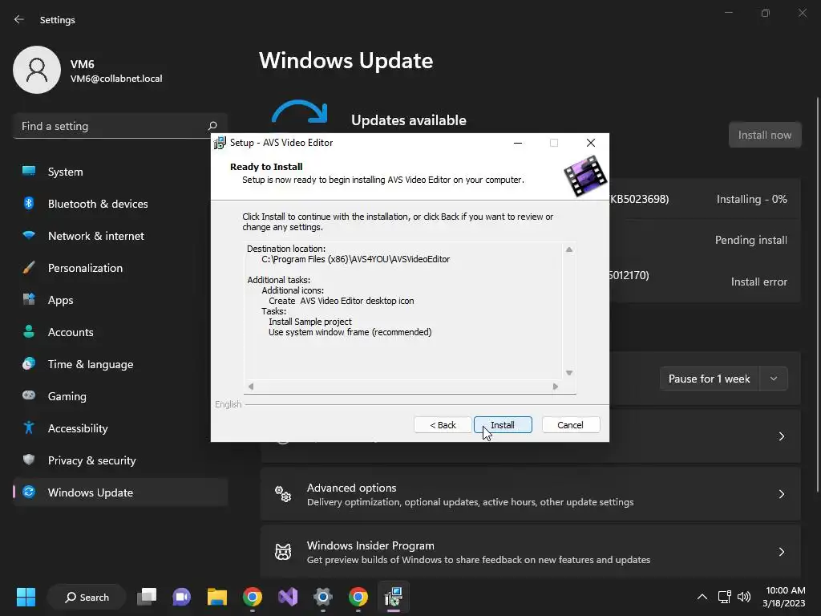
Task: Click the setup window title icon
Action: (x=220, y=143)
